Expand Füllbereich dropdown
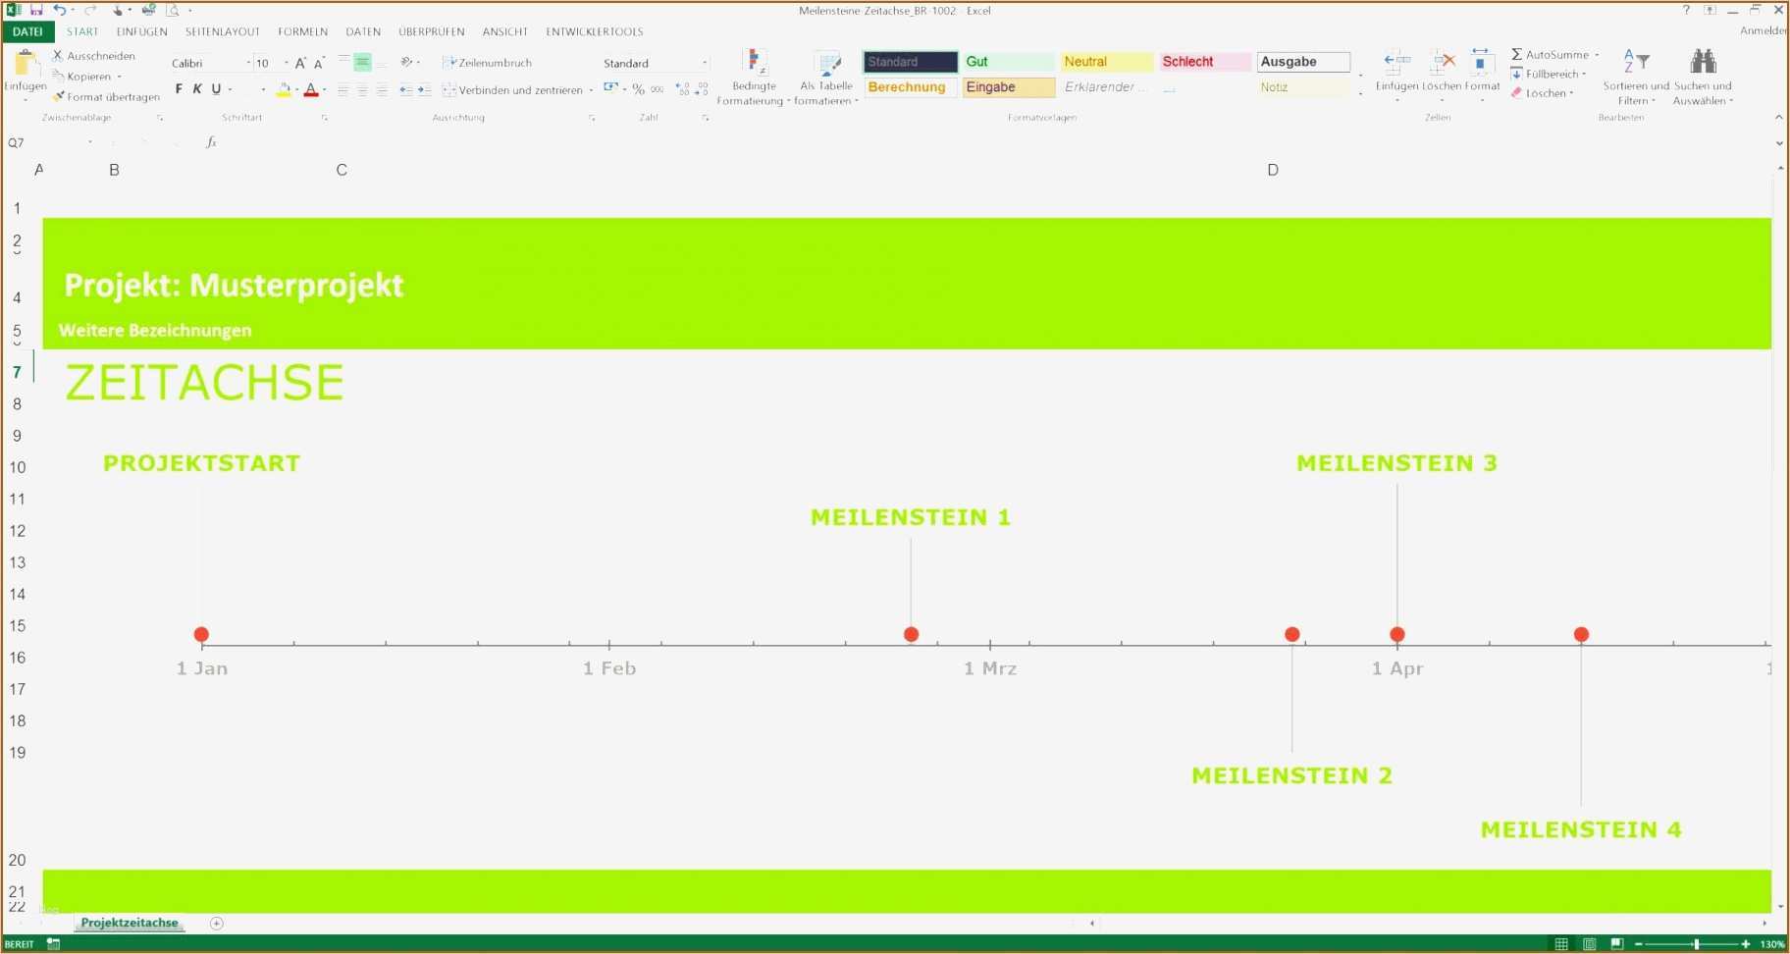This screenshot has height=954, width=1790. 1583,74
